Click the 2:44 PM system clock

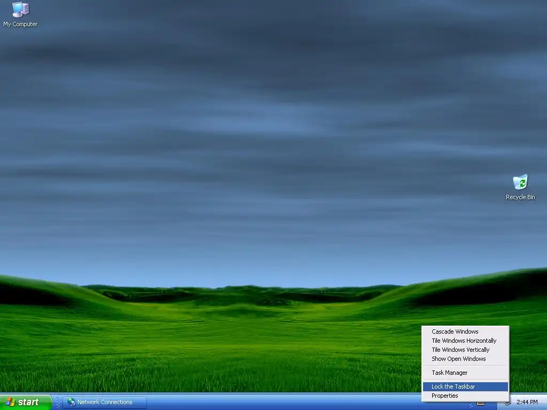pos(527,403)
